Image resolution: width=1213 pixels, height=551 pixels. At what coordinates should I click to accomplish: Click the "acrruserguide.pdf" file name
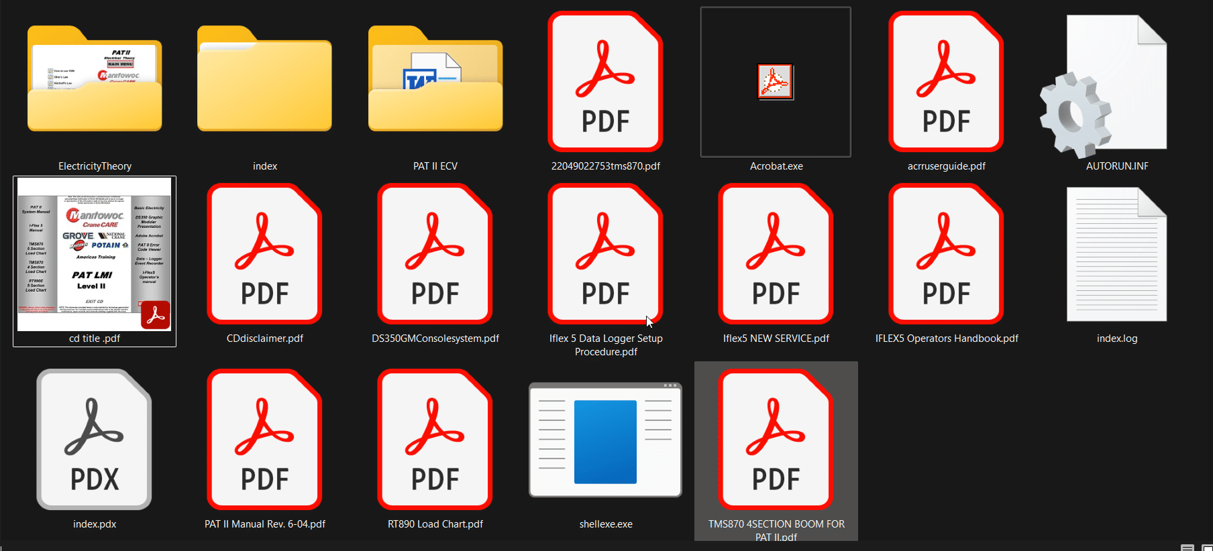(947, 166)
